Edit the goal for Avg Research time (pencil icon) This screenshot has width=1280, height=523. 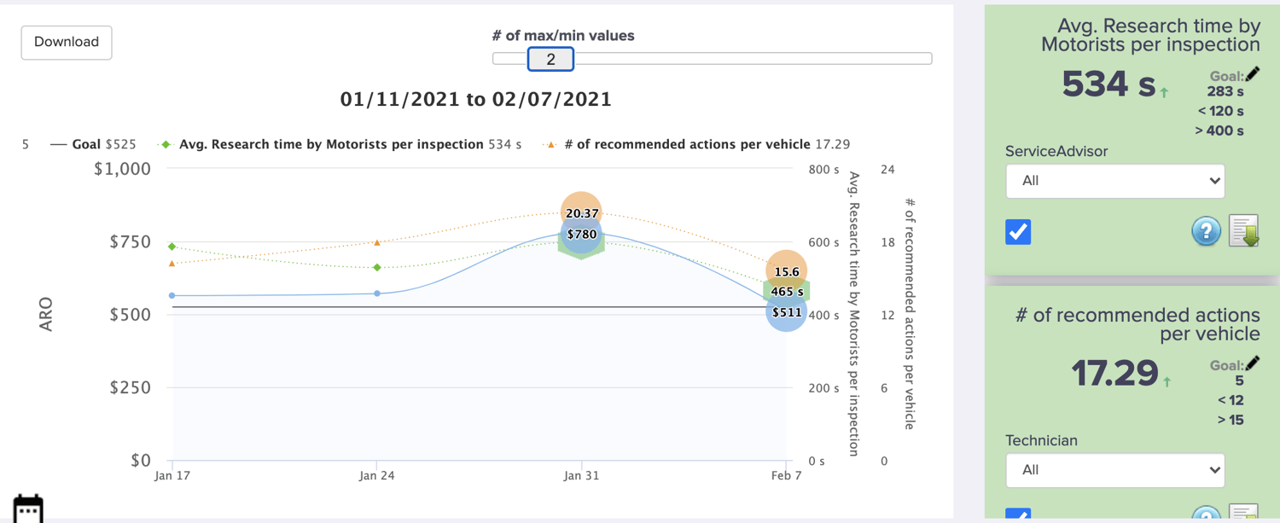coord(1251,75)
